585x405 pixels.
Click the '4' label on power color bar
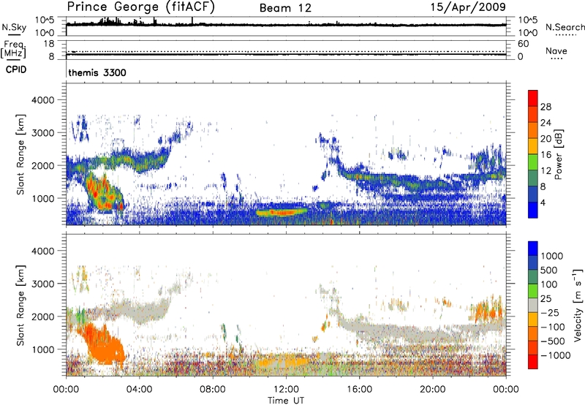[x=543, y=202]
